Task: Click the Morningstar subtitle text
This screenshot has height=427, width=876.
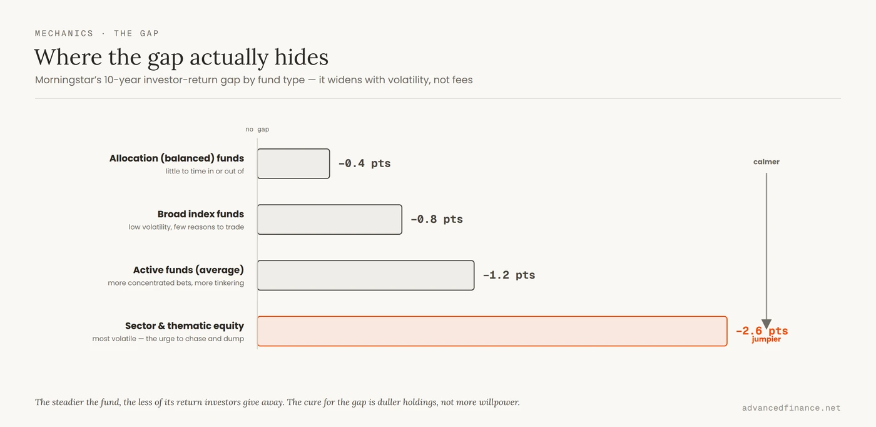Action: pyautogui.click(x=254, y=80)
